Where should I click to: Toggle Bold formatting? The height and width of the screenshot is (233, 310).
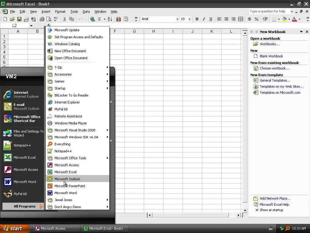(x=197, y=19)
